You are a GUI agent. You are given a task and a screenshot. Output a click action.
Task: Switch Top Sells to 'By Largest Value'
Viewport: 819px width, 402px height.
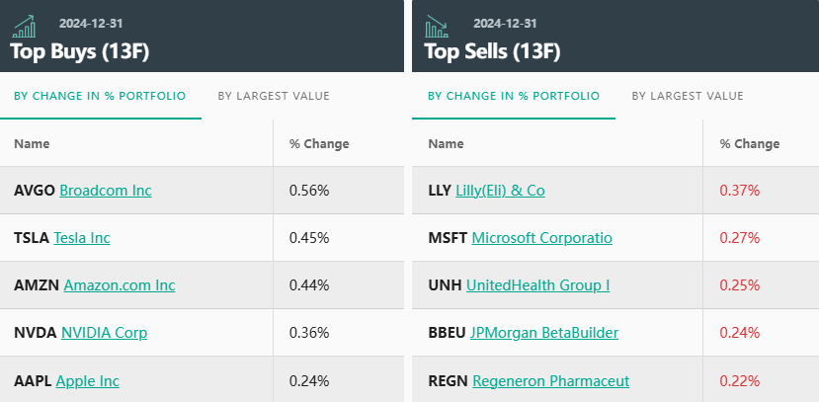pos(688,96)
